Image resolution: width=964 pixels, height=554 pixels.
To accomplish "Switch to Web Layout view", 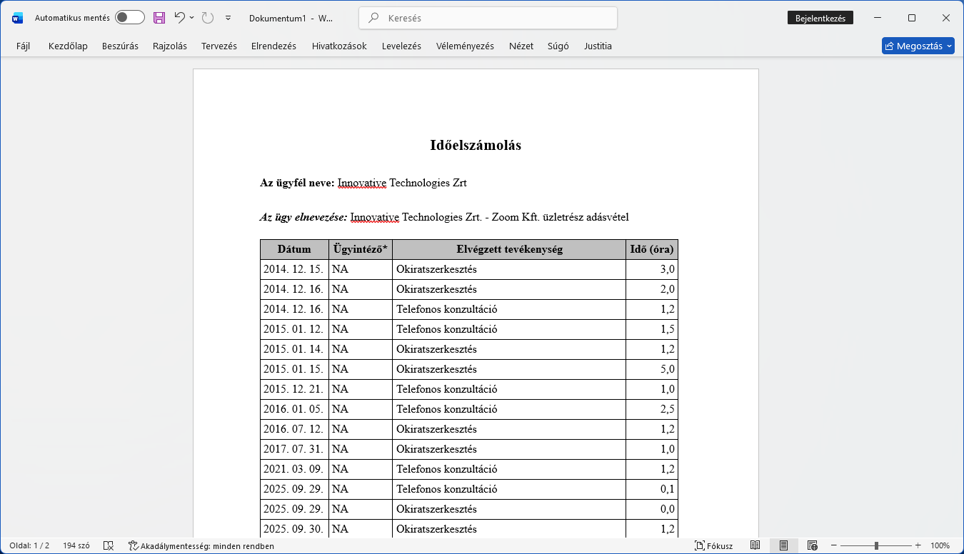I will [x=812, y=545].
